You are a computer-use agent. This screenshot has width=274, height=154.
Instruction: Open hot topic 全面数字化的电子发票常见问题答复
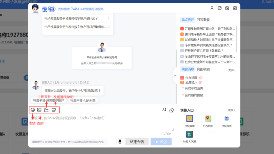click(x=208, y=56)
